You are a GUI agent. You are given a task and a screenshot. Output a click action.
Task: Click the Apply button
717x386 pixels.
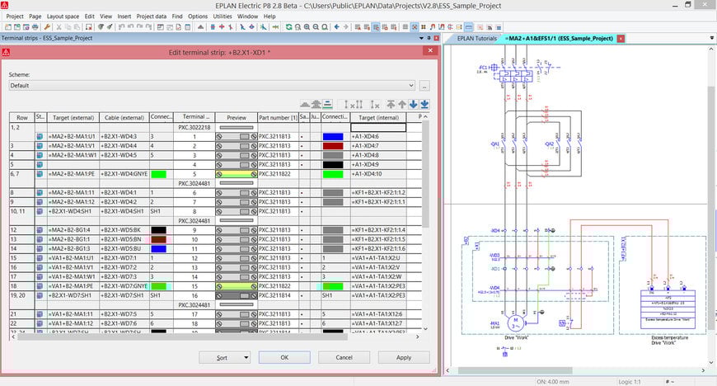(x=403, y=358)
